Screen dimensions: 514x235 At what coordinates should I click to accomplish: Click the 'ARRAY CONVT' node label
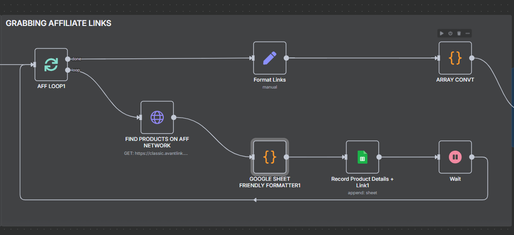[x=455, y=80]
